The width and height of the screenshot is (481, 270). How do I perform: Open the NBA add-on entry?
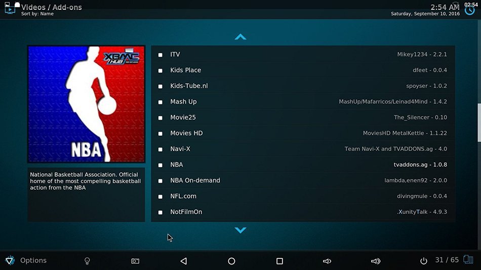pos(303,165)
